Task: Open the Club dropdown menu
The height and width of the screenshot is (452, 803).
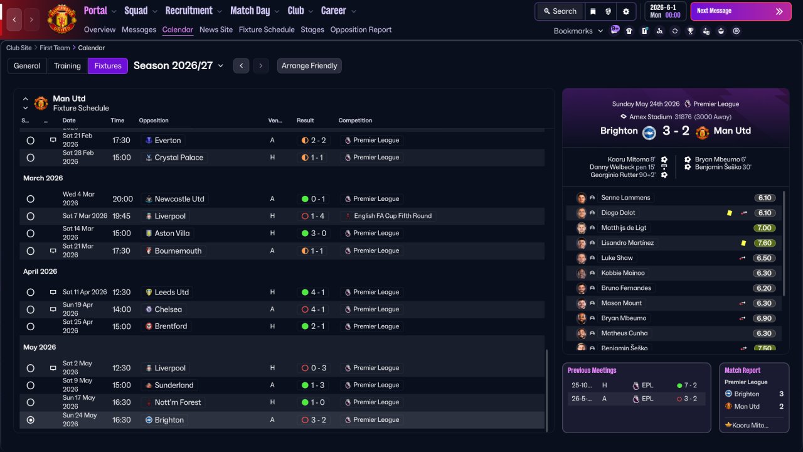Action: (300, 11)
